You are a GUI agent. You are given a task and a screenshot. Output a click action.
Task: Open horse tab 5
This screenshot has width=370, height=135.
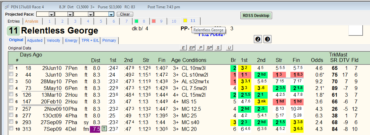coord(101,21)
